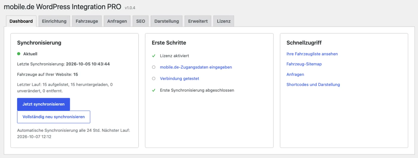418x158 pixels.
Task: Open the Dashboard tab
Action: pos(21,21)
